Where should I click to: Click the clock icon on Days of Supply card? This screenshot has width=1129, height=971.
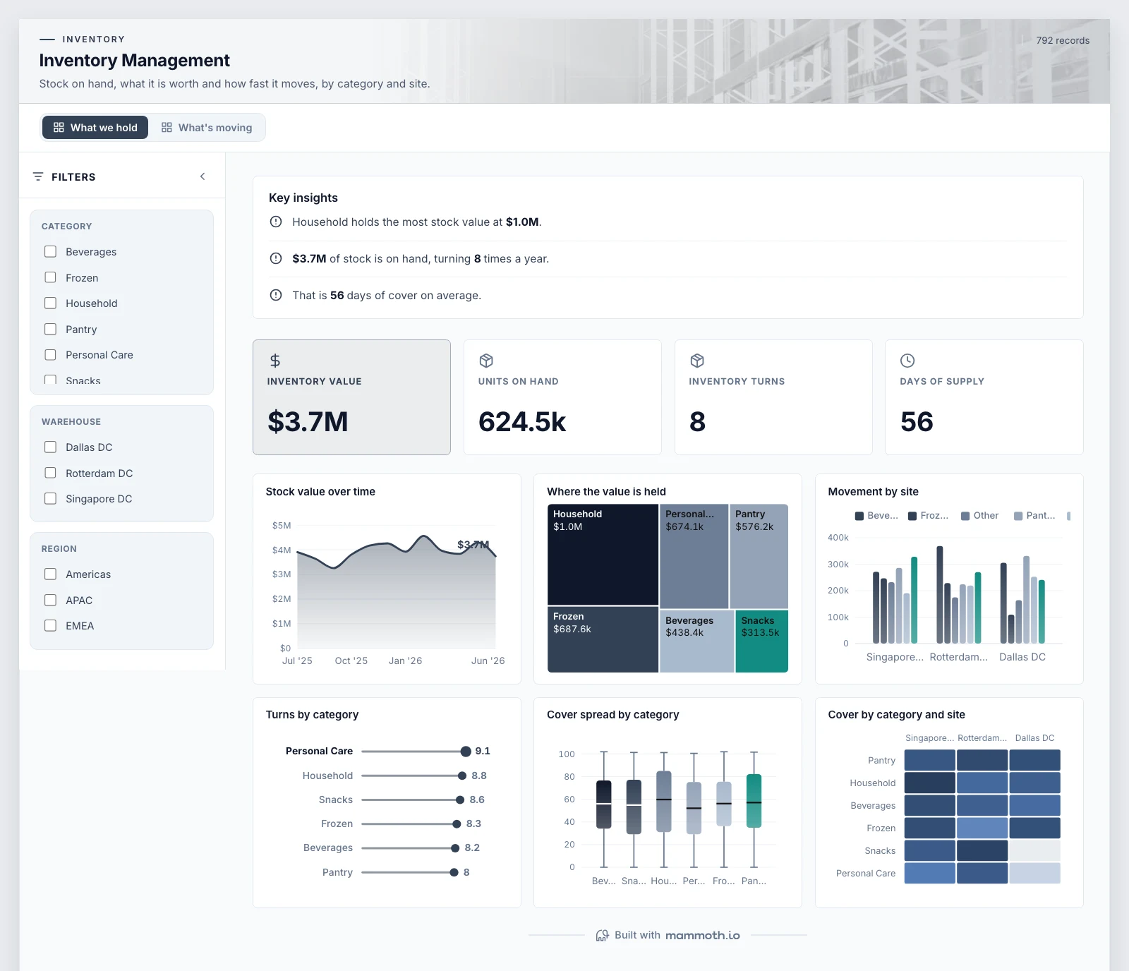point(907,361)
